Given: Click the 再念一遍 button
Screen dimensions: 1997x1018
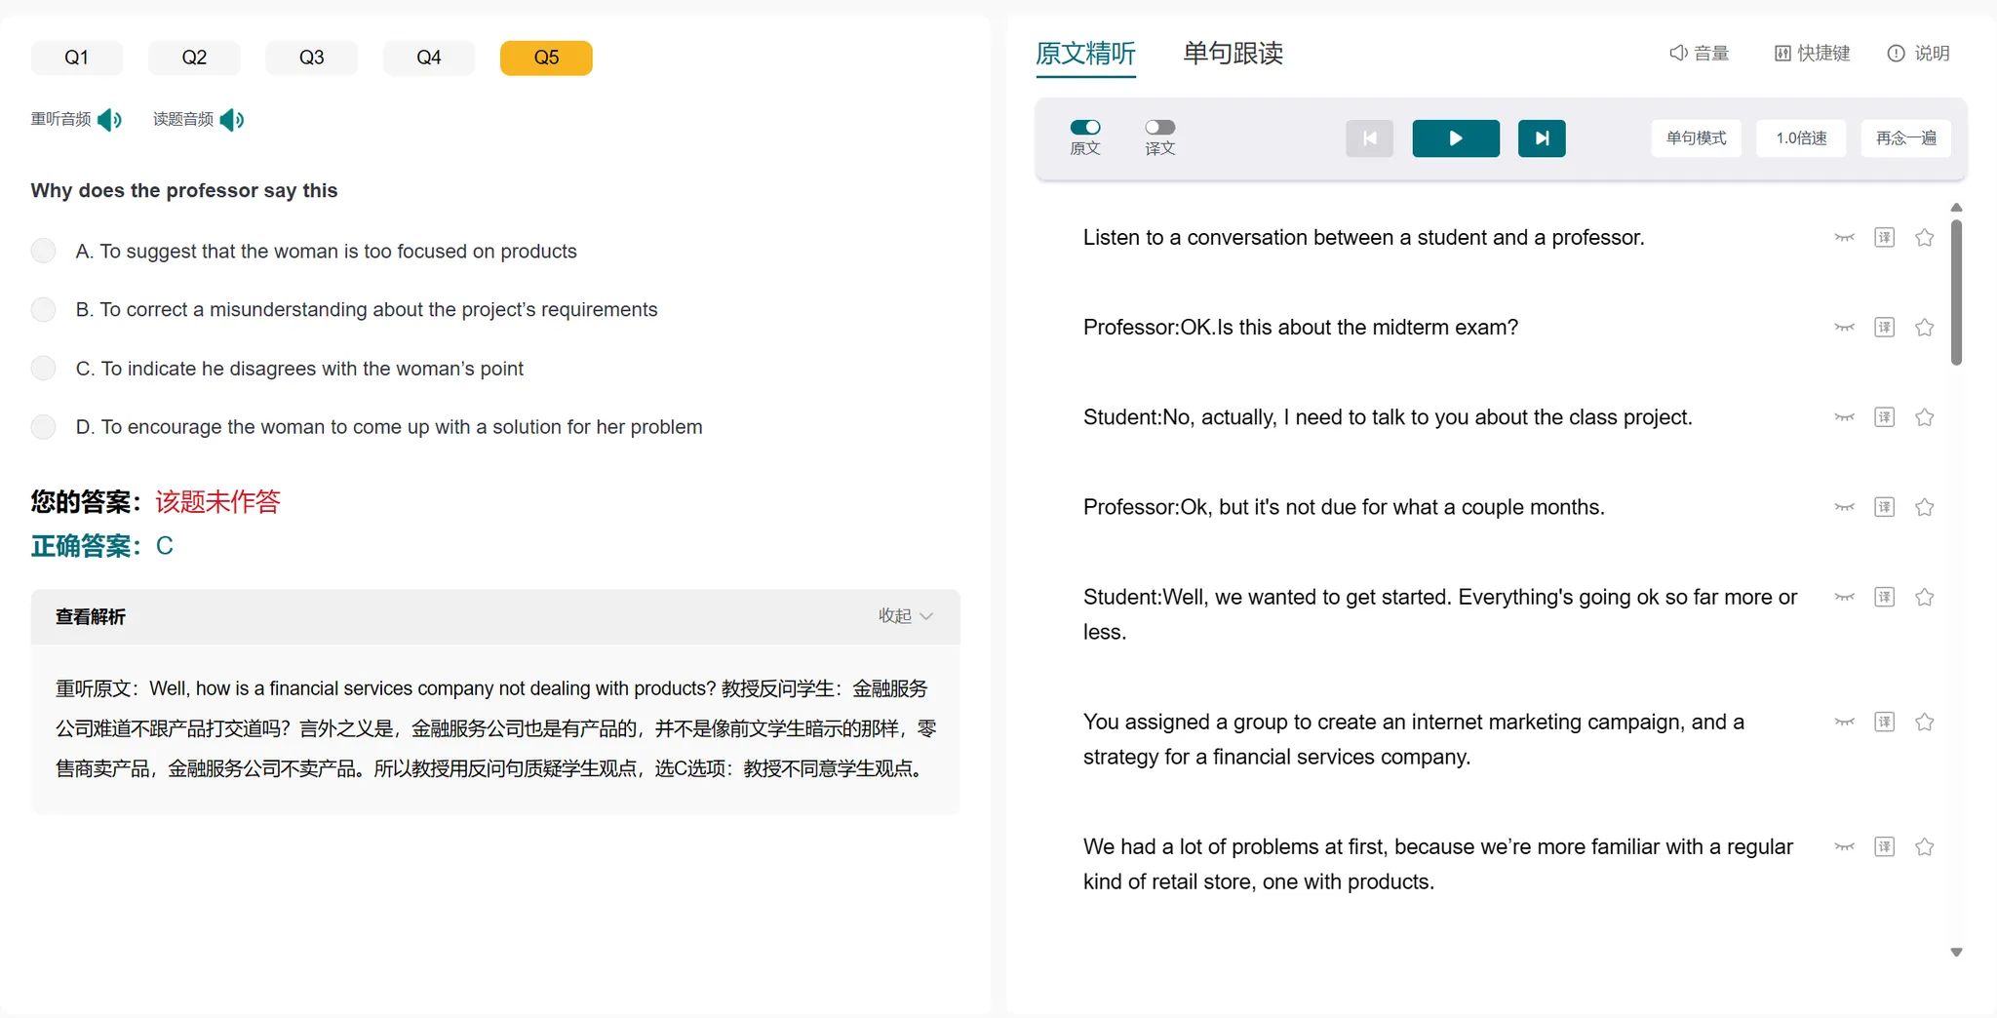Looking at the screenshot, I should (x=1906, y=138).
